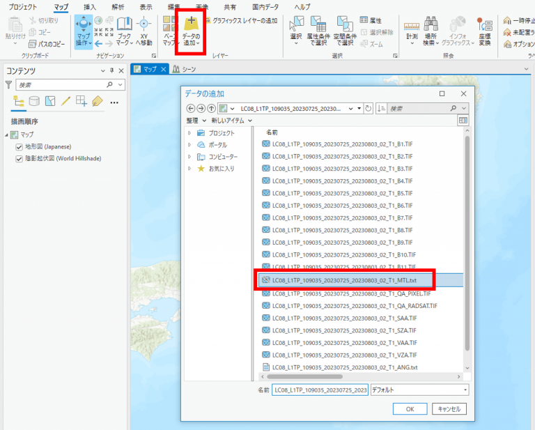Open the Attributes (属性) pane
The image size is (535, 430).
(371, 20)
